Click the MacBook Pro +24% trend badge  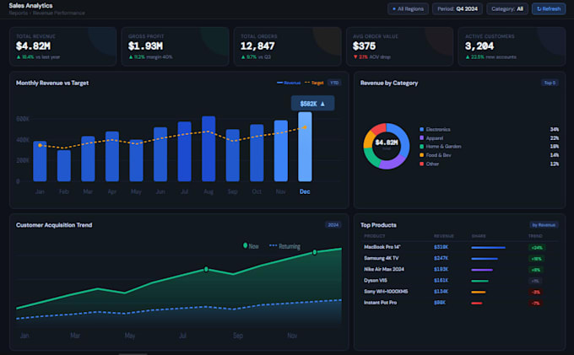537,248
